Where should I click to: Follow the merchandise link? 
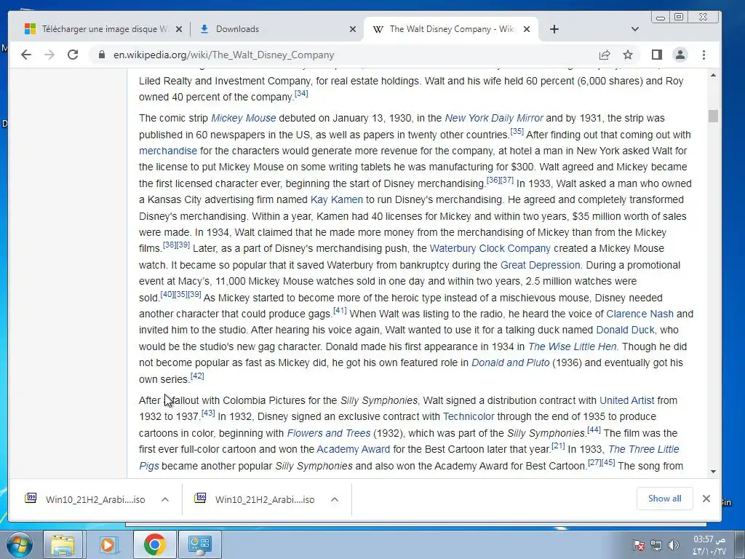point(168,151)
